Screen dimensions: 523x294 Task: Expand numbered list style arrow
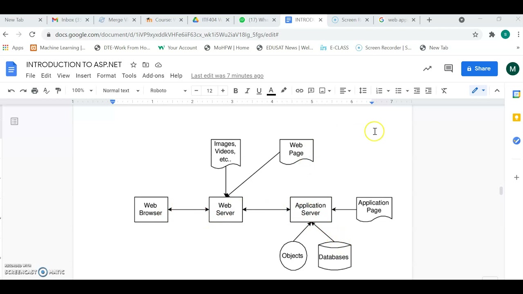tap(388, 91)
